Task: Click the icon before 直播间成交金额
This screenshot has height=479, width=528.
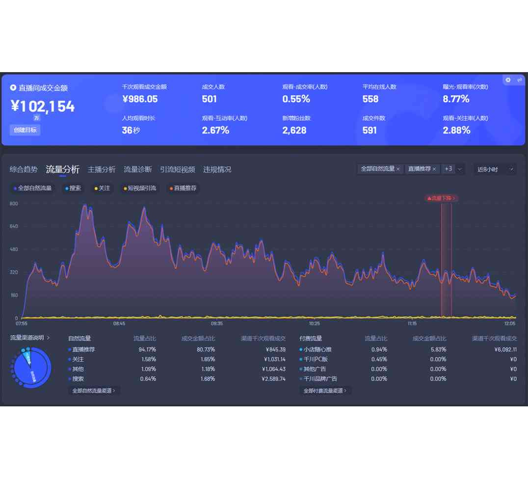Action: pyautogui.click(x=13, y=88)
